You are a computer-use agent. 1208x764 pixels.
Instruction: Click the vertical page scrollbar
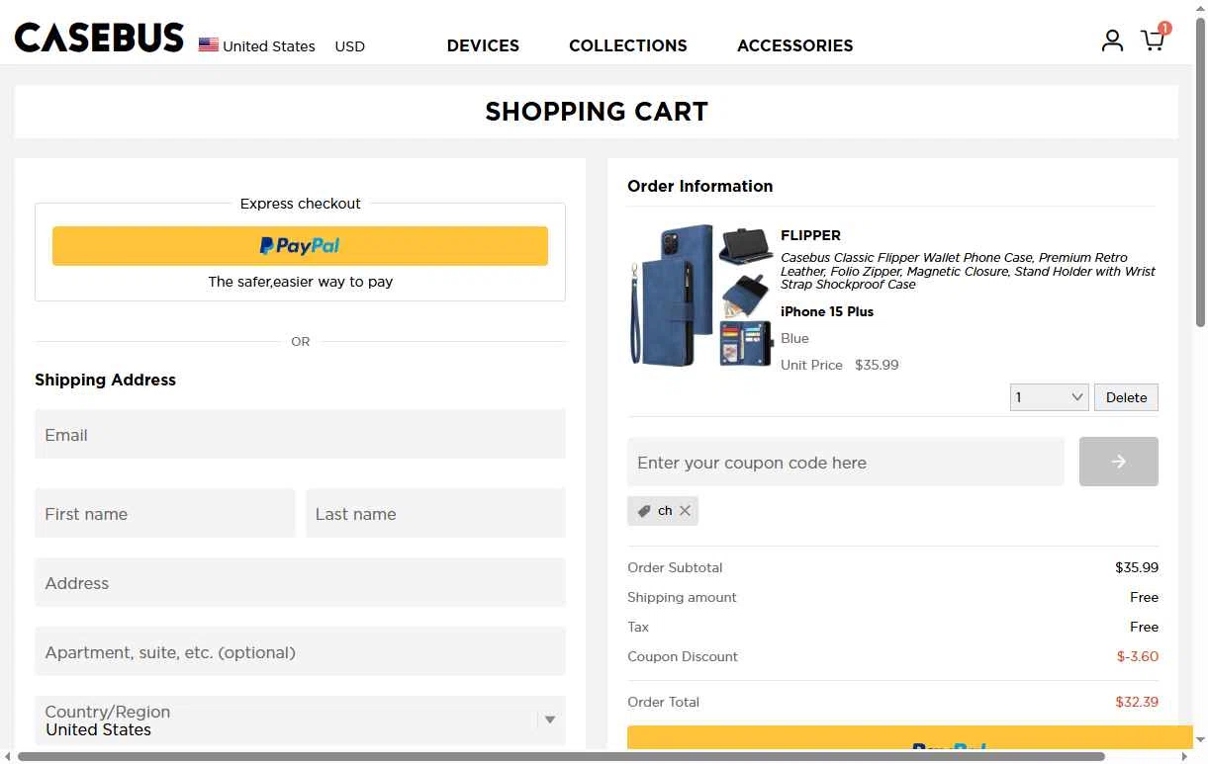pos(1200,173)
